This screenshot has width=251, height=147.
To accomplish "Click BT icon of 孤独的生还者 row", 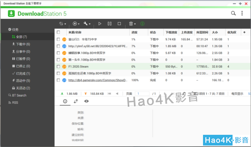I will (x=64, y=73).
